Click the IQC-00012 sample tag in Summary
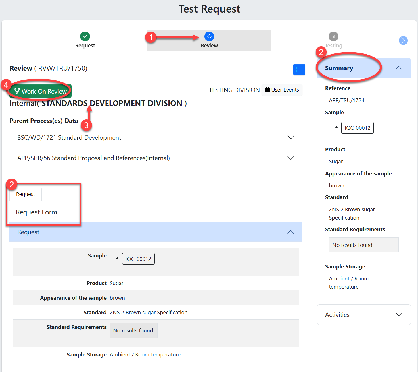The height and width of the screenshot is (372, 418). (357, 128)
